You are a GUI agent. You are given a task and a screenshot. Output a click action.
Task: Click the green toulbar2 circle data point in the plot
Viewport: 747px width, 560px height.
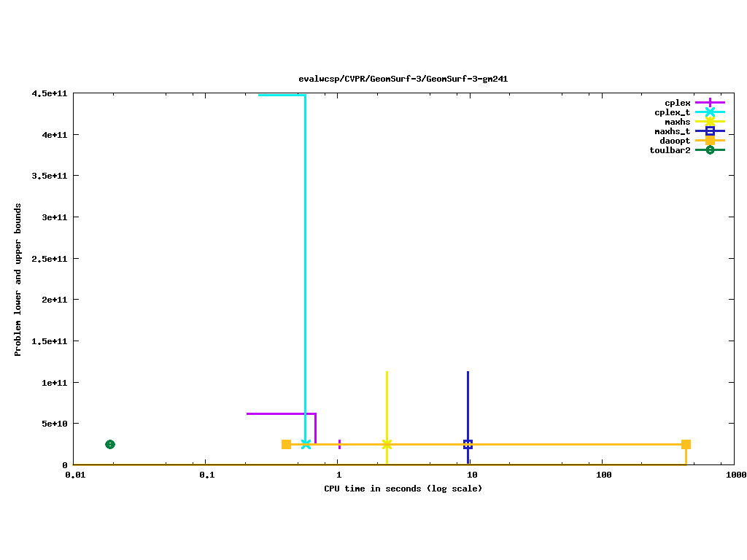(109, 444)
